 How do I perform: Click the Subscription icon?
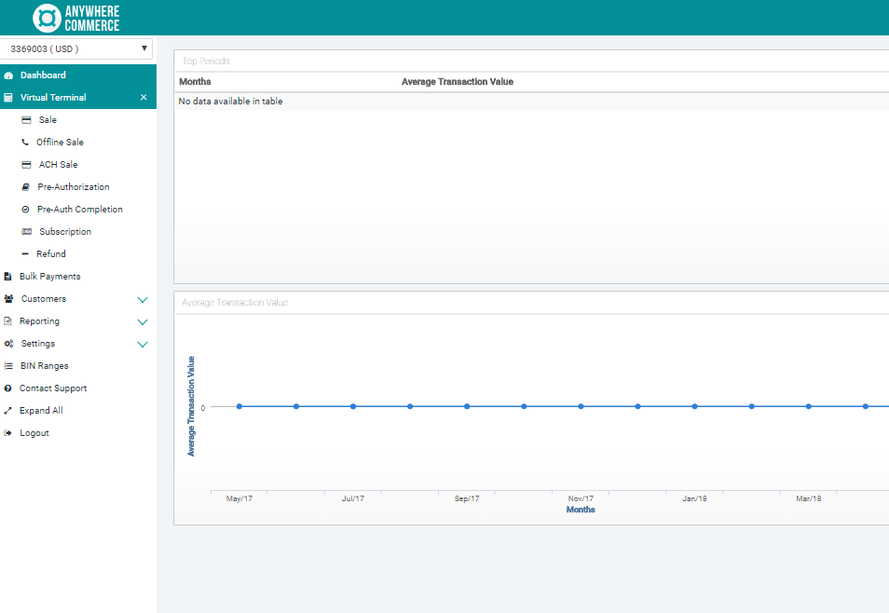(x=27, y=232)
